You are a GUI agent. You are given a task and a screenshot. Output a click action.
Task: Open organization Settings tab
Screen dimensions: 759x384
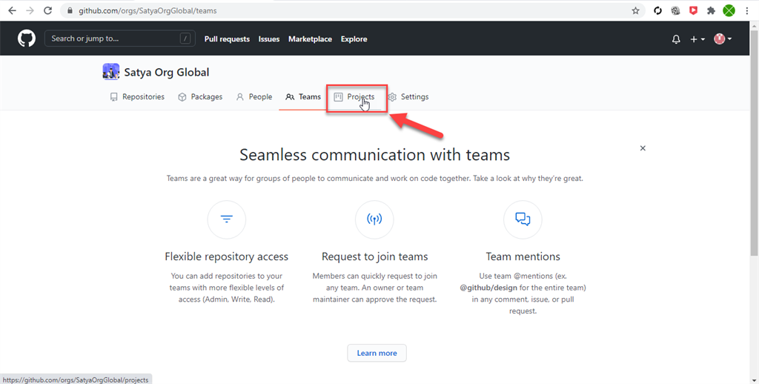408,97
